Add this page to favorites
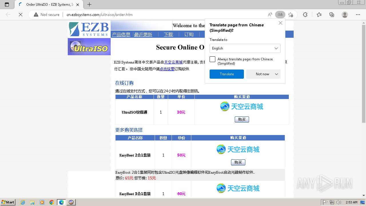This screenshot has height=206, width=366. coord(291,15)
